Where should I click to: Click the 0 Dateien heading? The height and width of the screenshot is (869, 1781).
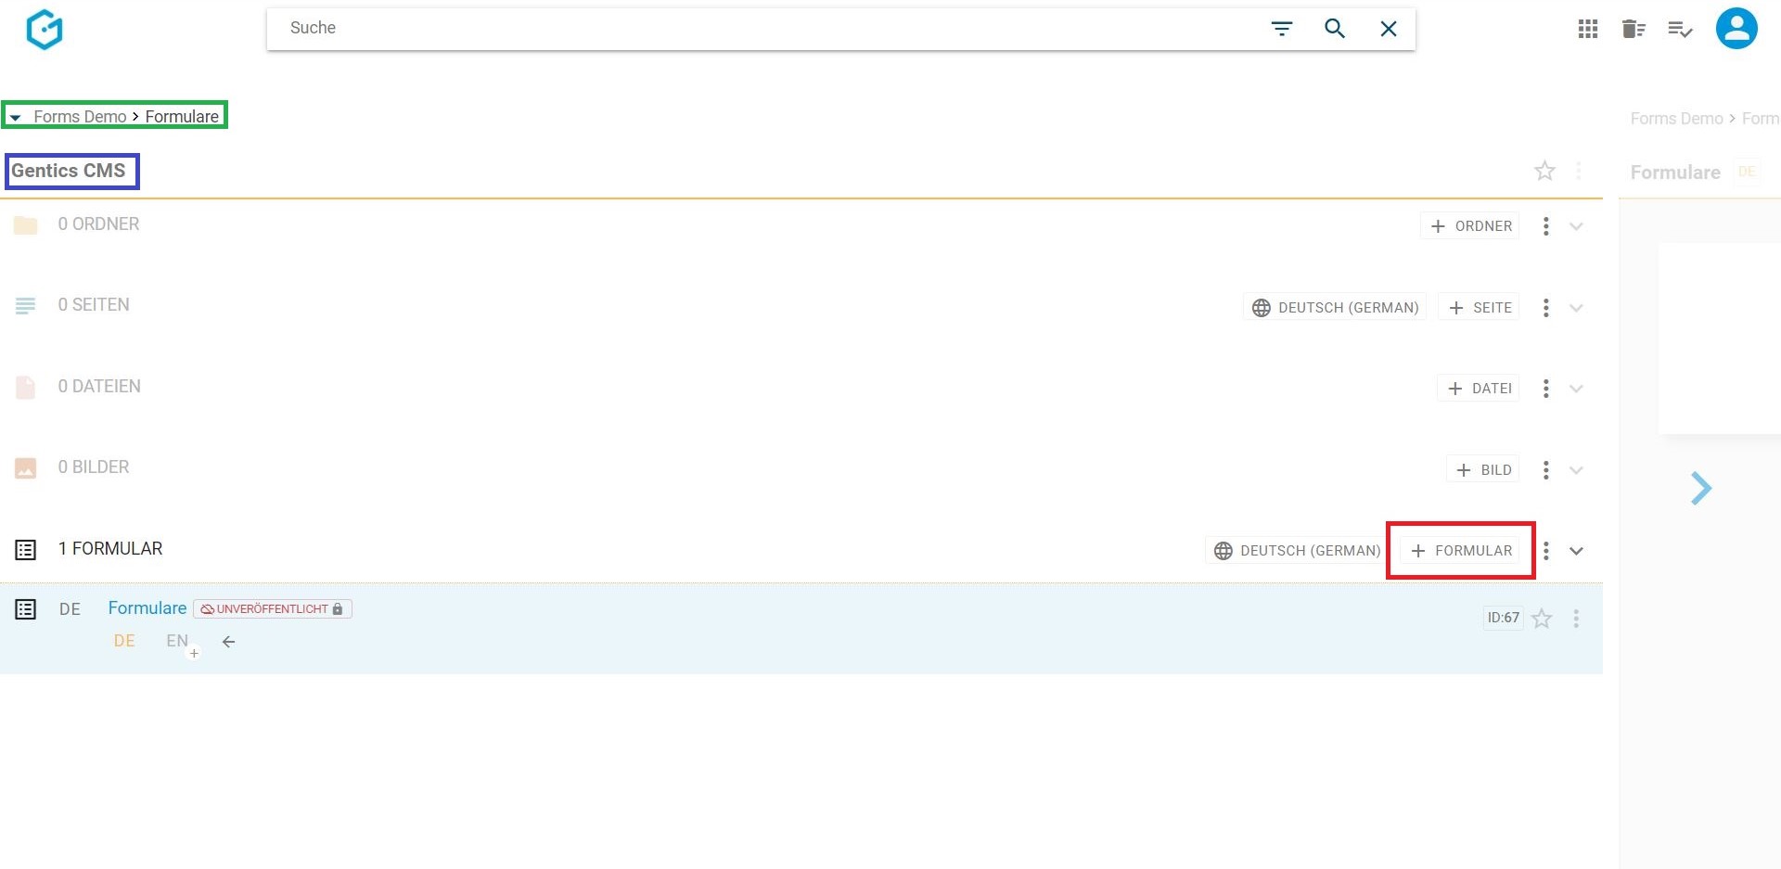(99, 387)
